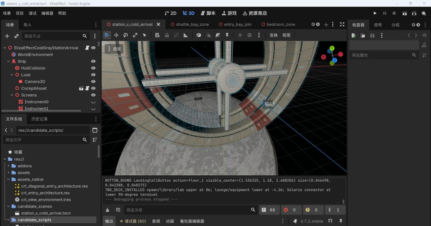Switch to the shuttle_bay_zone scene tab
The height and width of the screenshot is (226, 431).
point(190,24)
